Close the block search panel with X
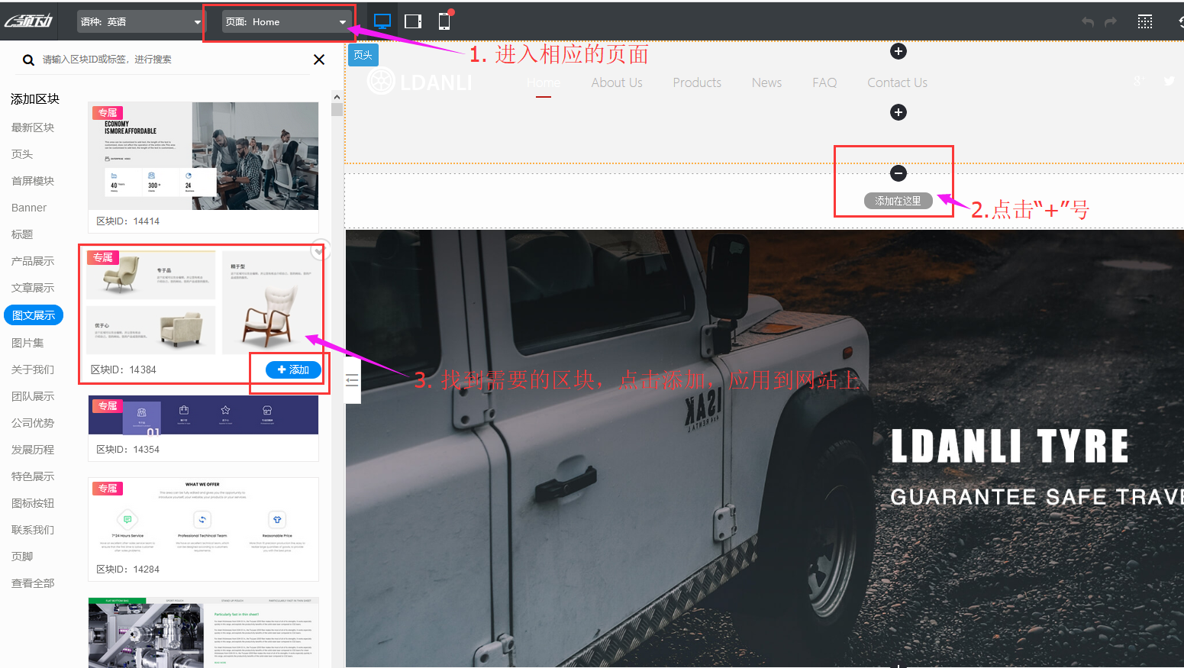Screen dimensions: 1184x668 pos(319,60)
